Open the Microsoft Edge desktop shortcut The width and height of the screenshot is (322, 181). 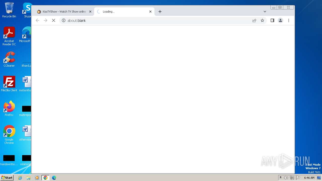[x=25, y=35]
